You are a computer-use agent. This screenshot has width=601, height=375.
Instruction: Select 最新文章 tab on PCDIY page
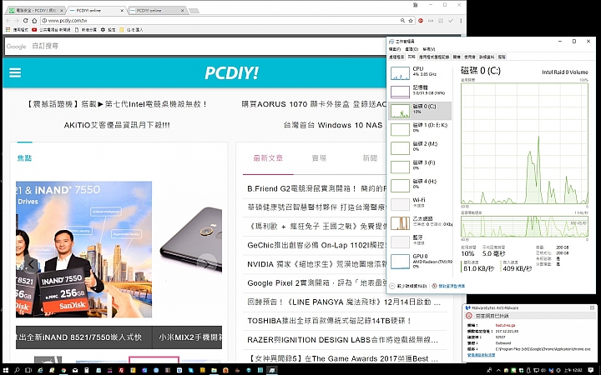268,158
